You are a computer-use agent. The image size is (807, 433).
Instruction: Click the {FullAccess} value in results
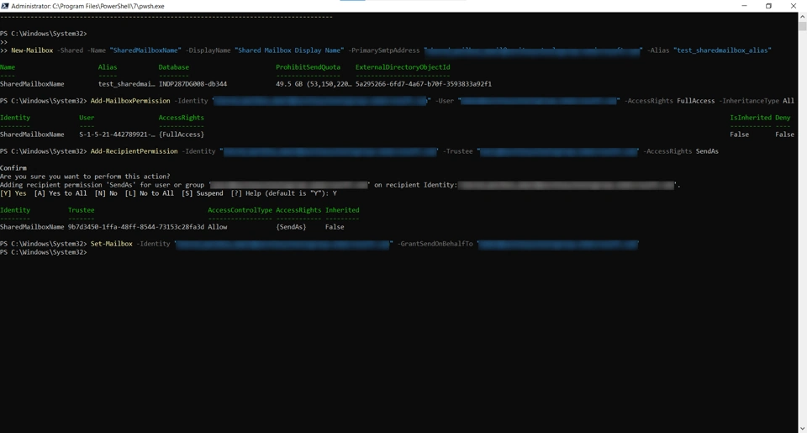point(182,135)
